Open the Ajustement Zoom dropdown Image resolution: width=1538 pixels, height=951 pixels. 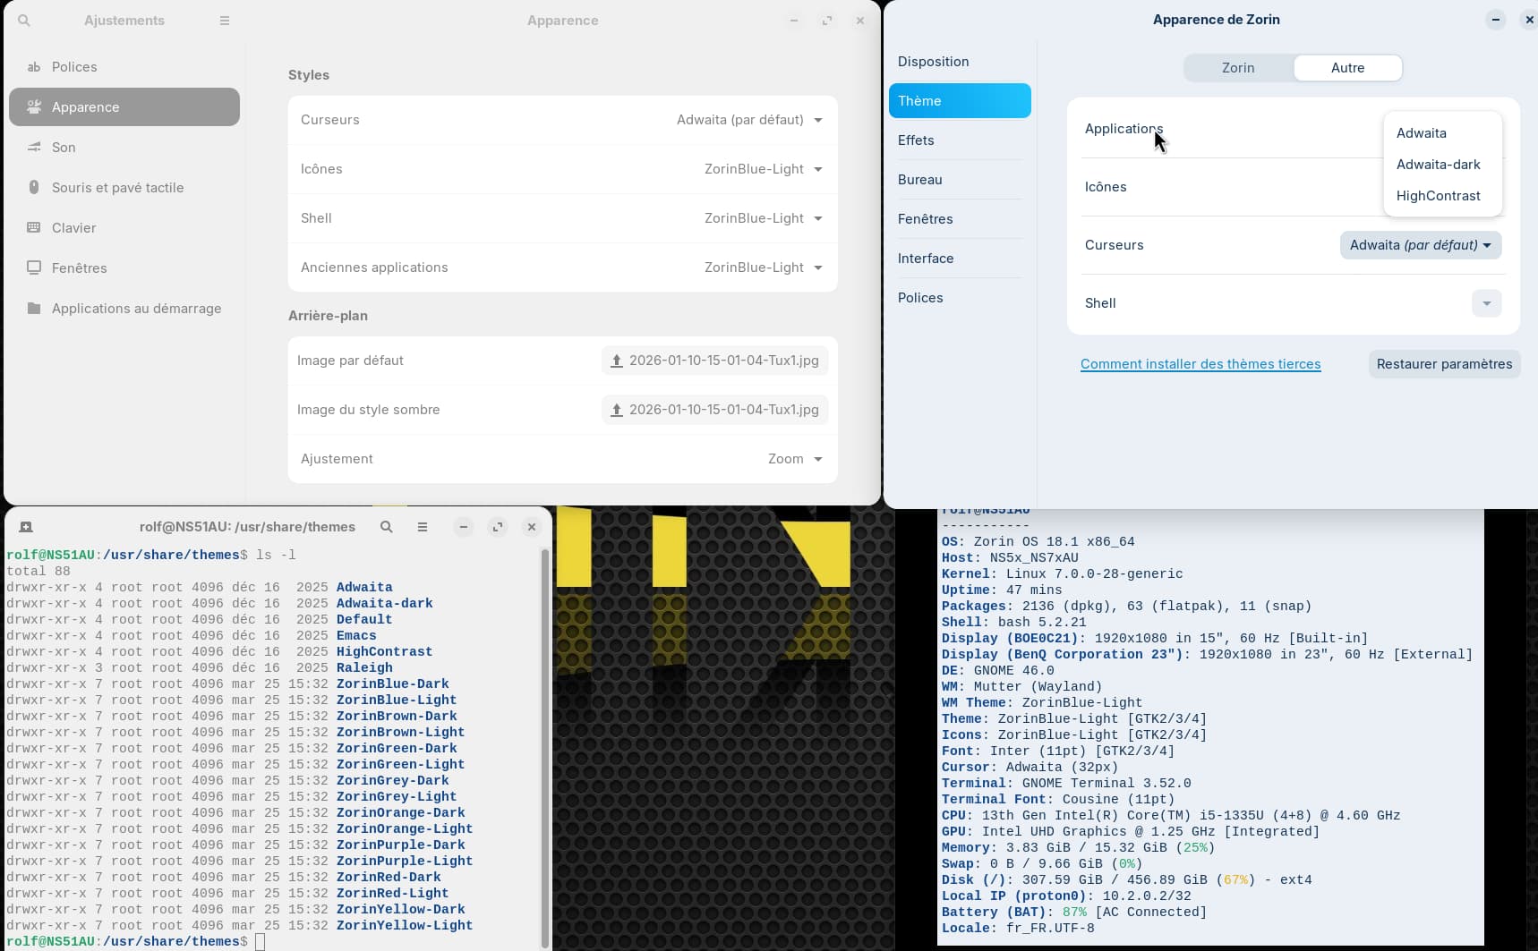tap(795, 459)
